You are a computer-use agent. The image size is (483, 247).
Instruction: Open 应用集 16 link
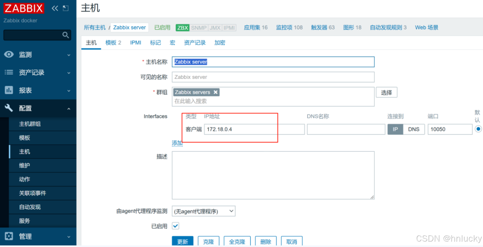(256, 28)
